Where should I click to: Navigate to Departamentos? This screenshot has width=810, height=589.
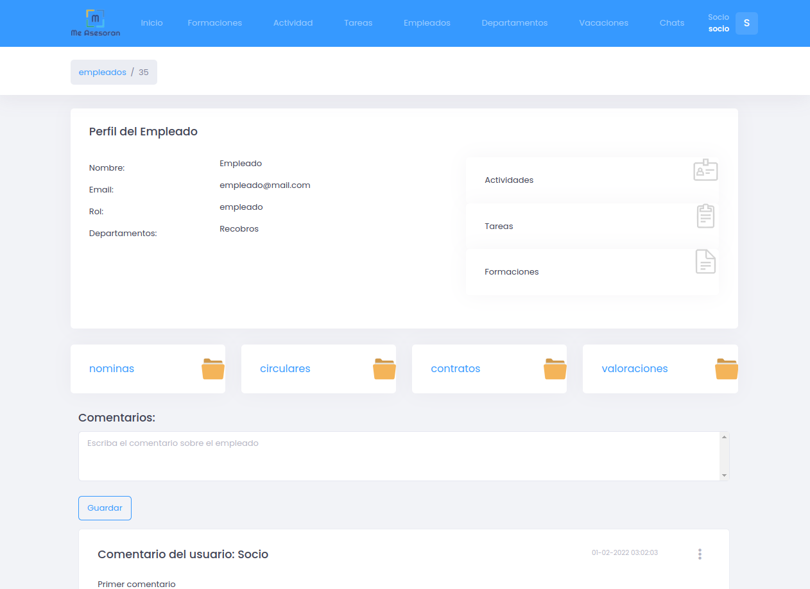click(514, 22)
